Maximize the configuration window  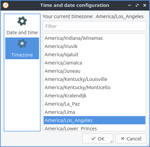click(x=137, y=5)
